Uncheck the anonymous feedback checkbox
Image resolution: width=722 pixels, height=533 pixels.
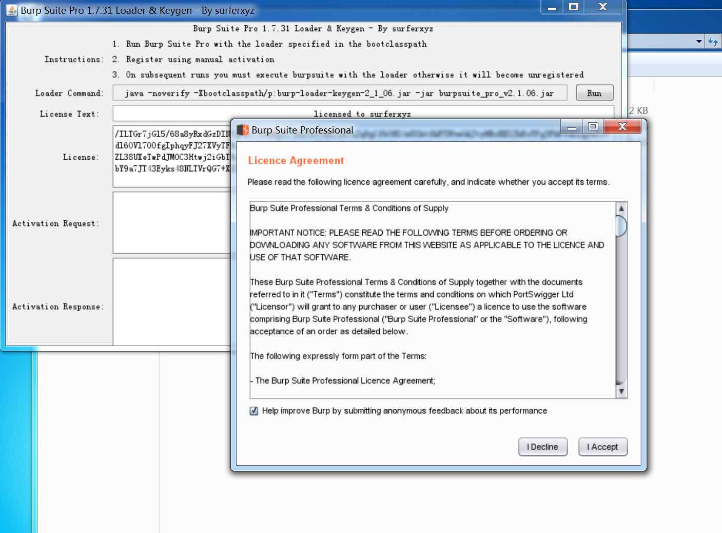point(254,411)
